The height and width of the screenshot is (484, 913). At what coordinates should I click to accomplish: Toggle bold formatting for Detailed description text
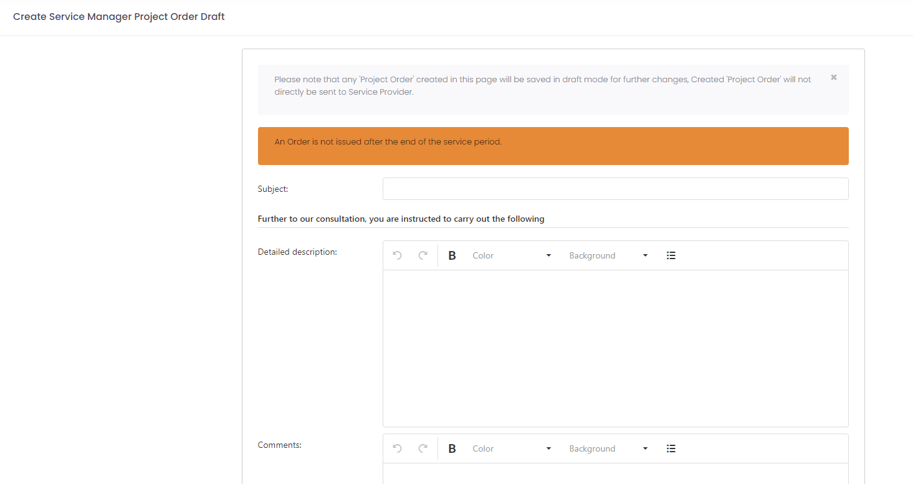(x=452, y=255)
